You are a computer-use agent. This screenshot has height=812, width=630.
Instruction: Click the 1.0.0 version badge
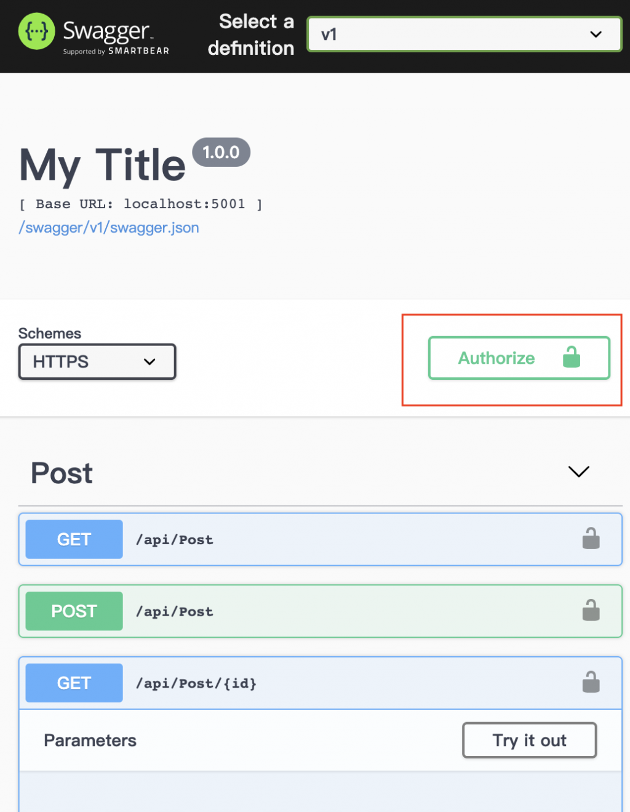221,152
